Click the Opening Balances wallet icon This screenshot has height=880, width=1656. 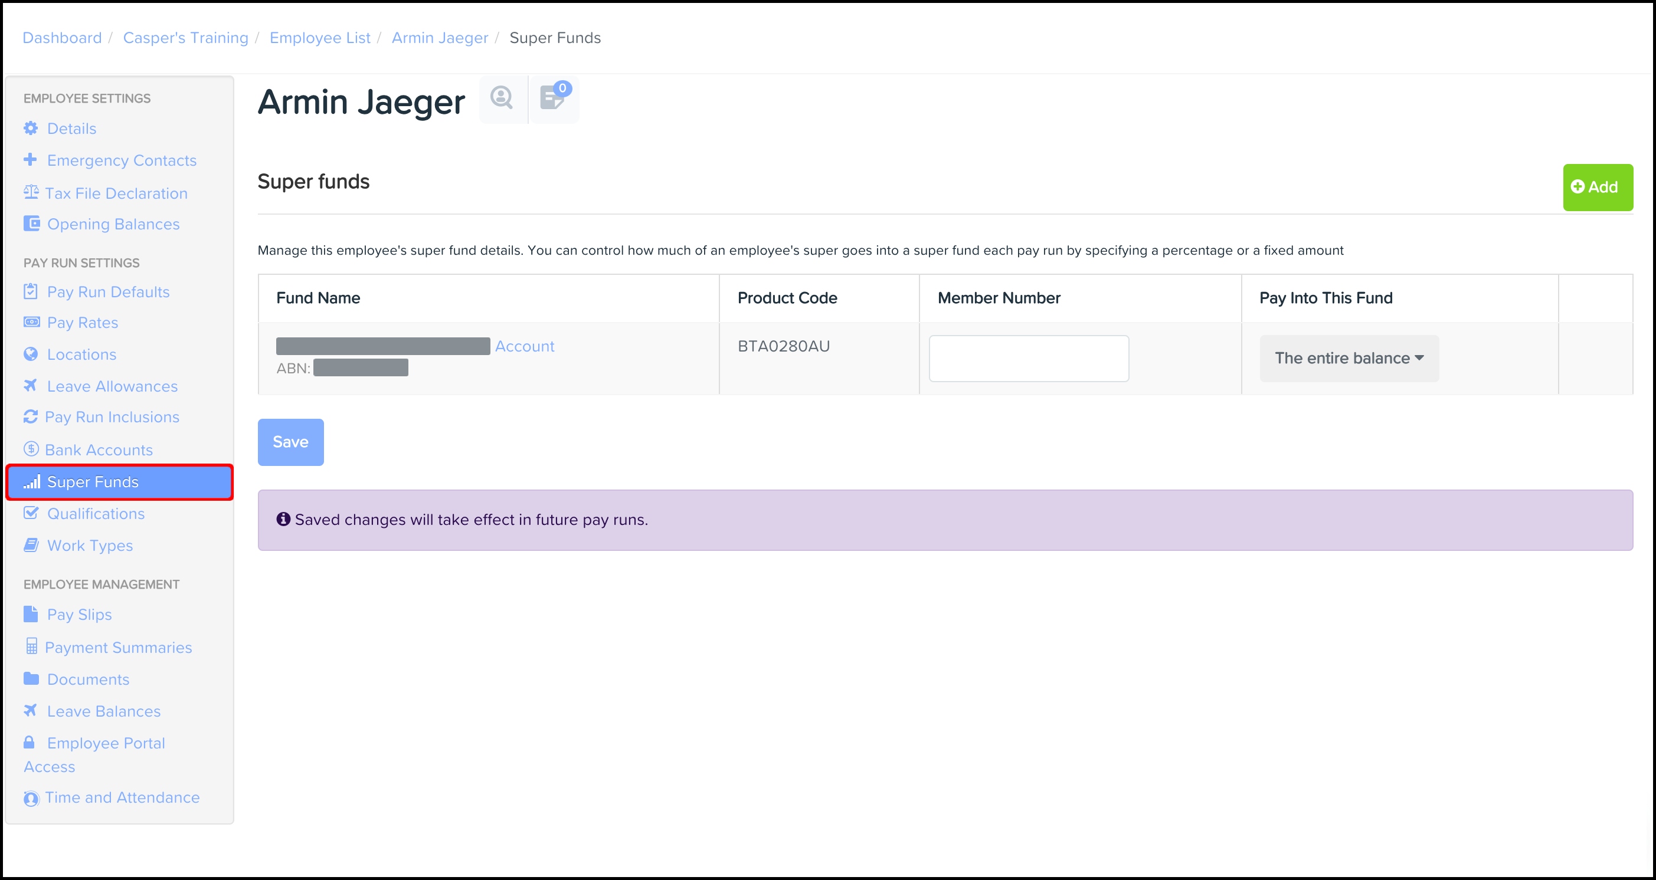(x=31, y=224)
